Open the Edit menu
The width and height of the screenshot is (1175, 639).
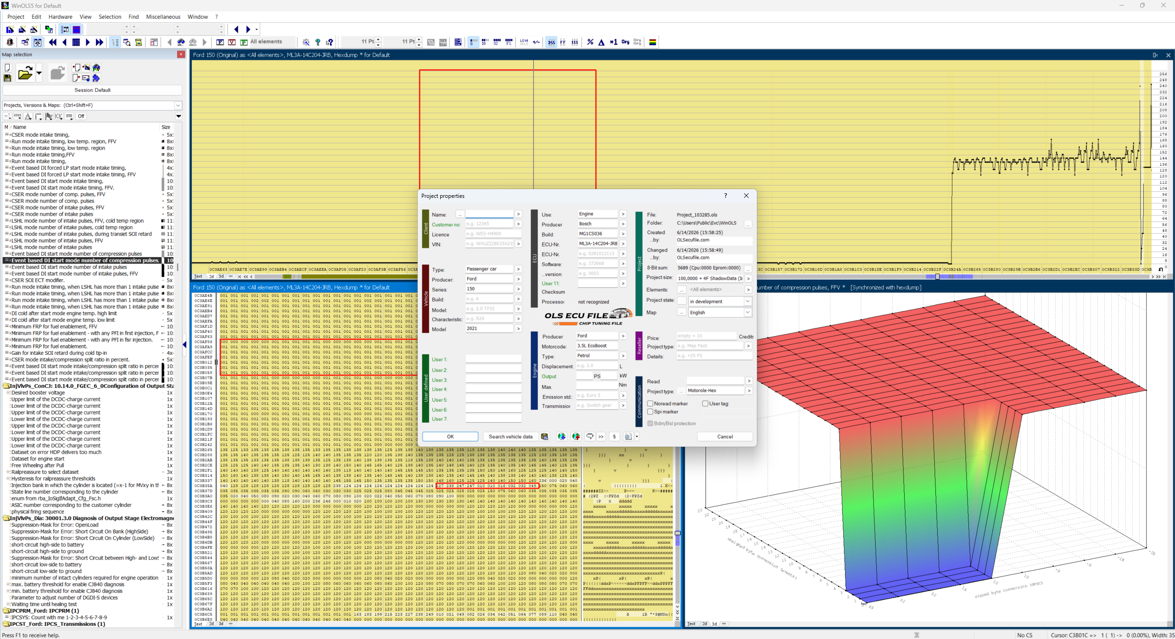[36, 17]
